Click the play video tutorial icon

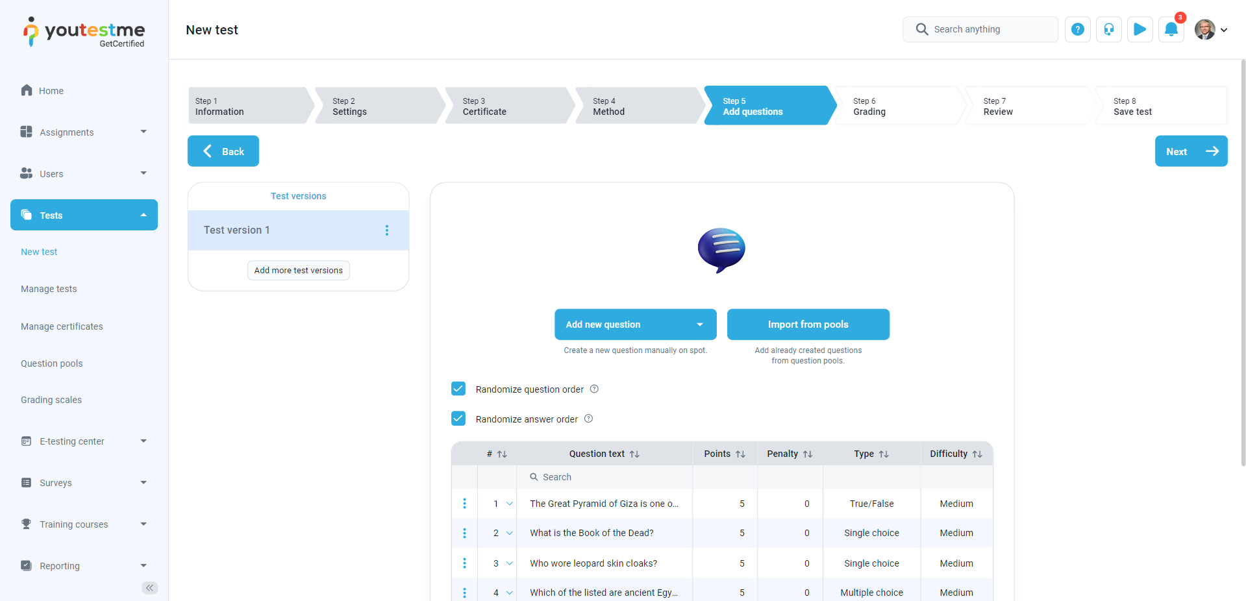(x=1140, y=29)
